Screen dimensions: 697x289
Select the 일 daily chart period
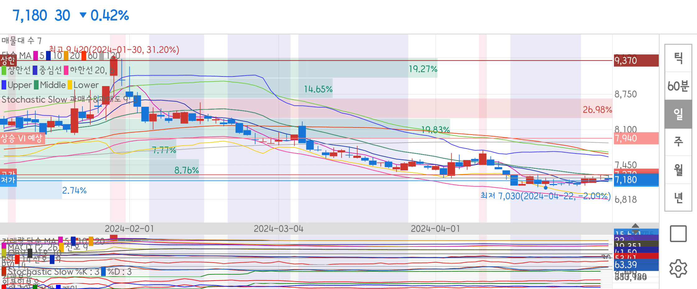[678, 114]
